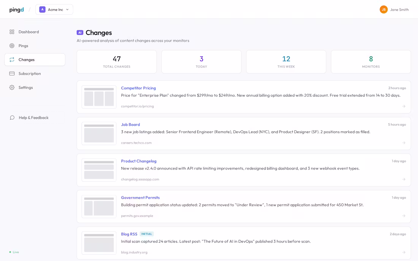This screenshot has height=261, width=418.
Task: Open the Competitor Pricing change details
Action: click(x=138, y=88)
